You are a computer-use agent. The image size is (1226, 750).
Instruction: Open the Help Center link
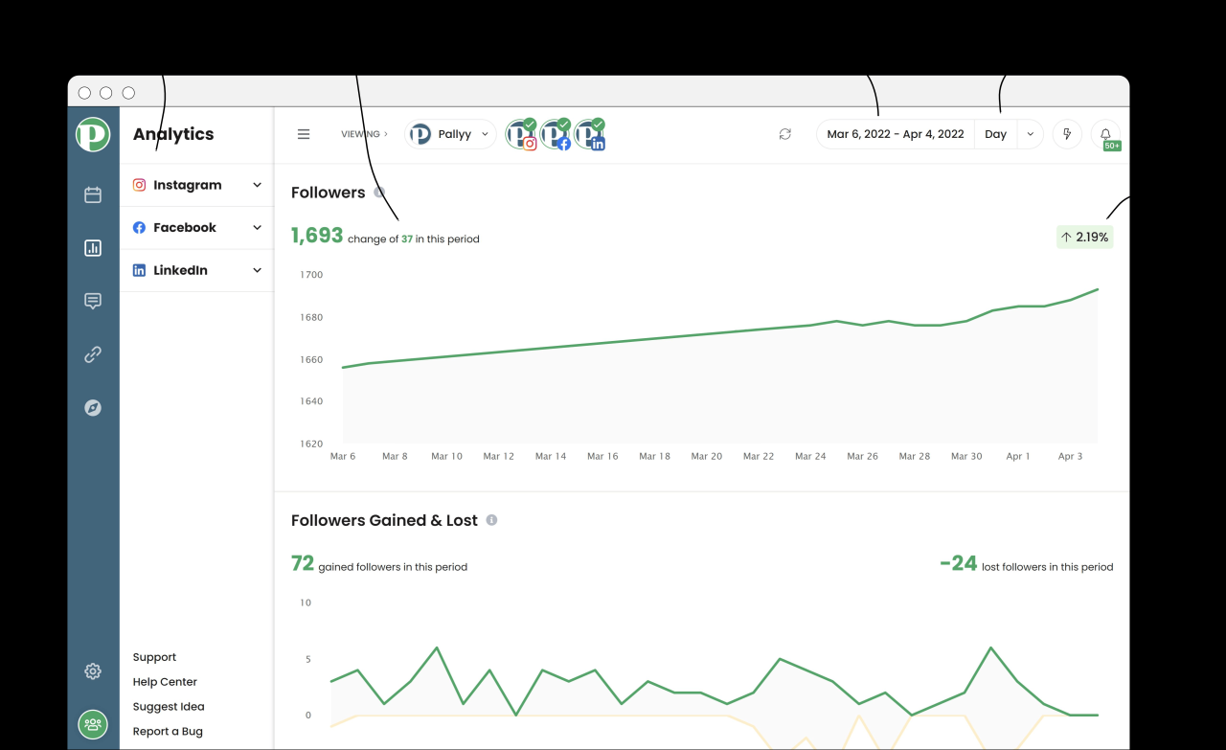[165, 681]
